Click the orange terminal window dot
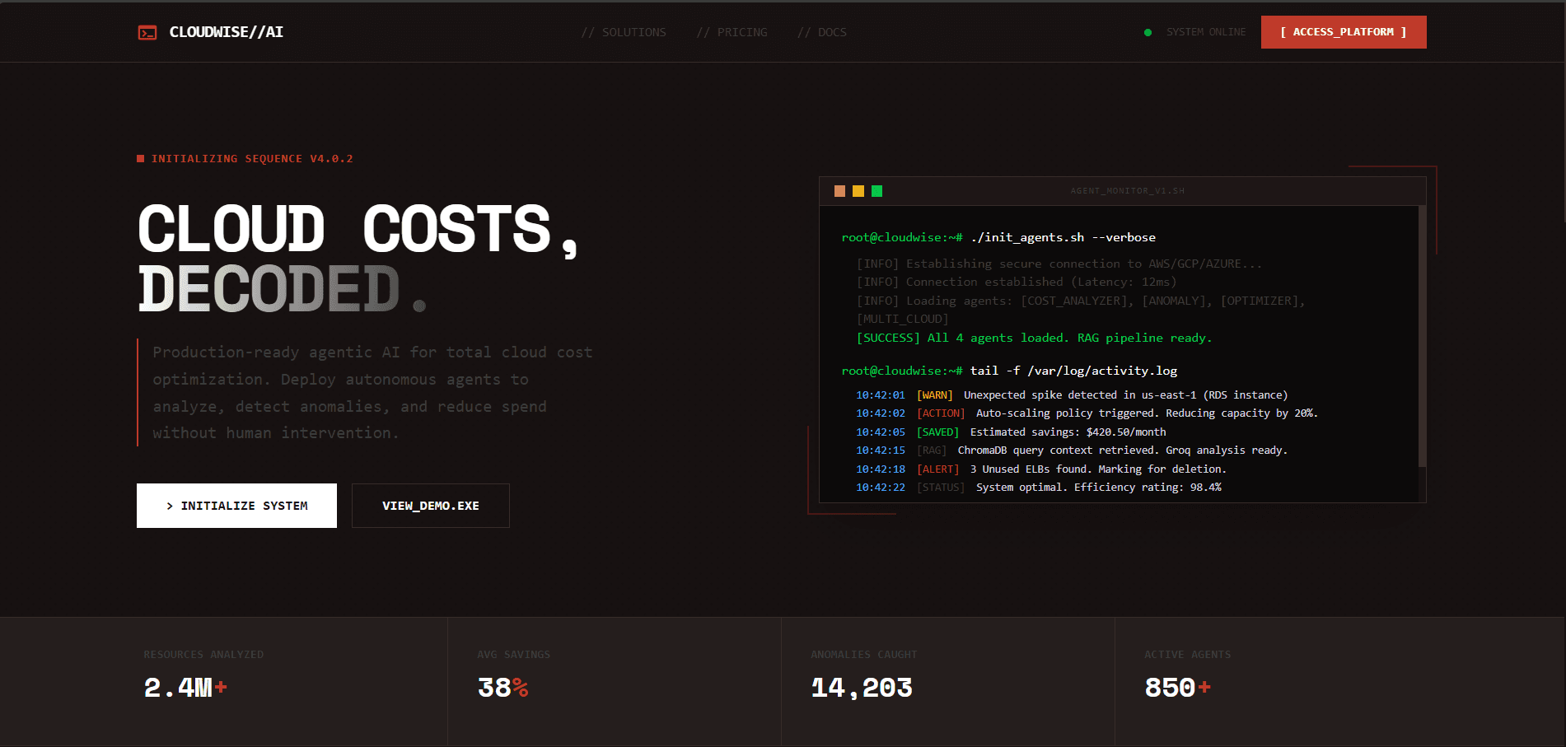The width and height of the screenshot is (1566, 747). point(839,191)
